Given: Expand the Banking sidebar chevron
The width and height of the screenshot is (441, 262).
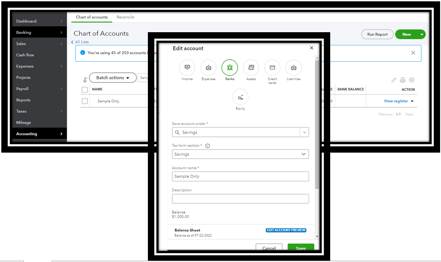Looking at the screenshot, I should [x=61, y=32].
